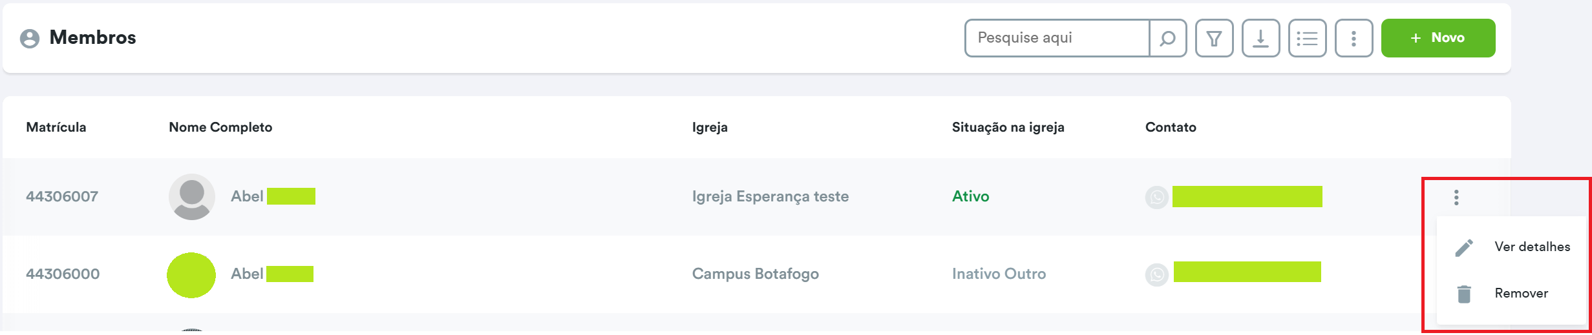This screenshot has width=1592, height=335.
Task: Click the green avatar of second Abel
Action: [191, 275]
